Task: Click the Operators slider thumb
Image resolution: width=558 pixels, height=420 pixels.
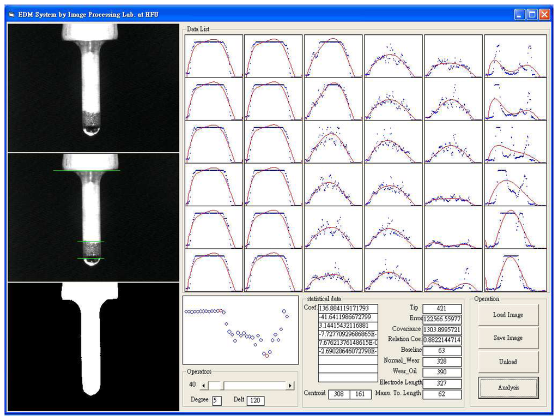Action: pos(216,386)
